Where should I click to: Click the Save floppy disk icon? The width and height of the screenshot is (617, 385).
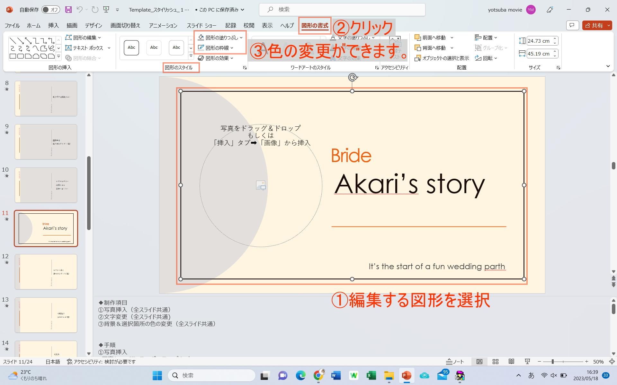68,10
